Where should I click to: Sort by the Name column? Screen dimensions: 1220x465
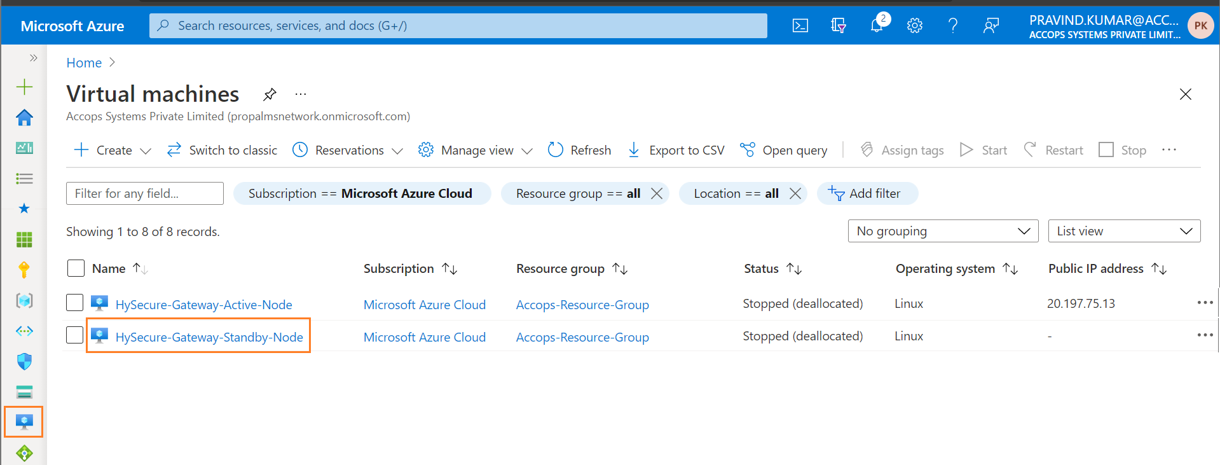coord(120,268)
